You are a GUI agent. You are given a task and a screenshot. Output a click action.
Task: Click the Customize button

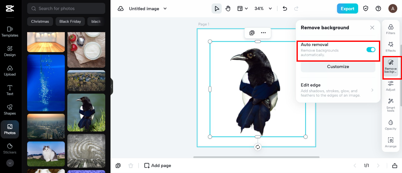[338, 67]
